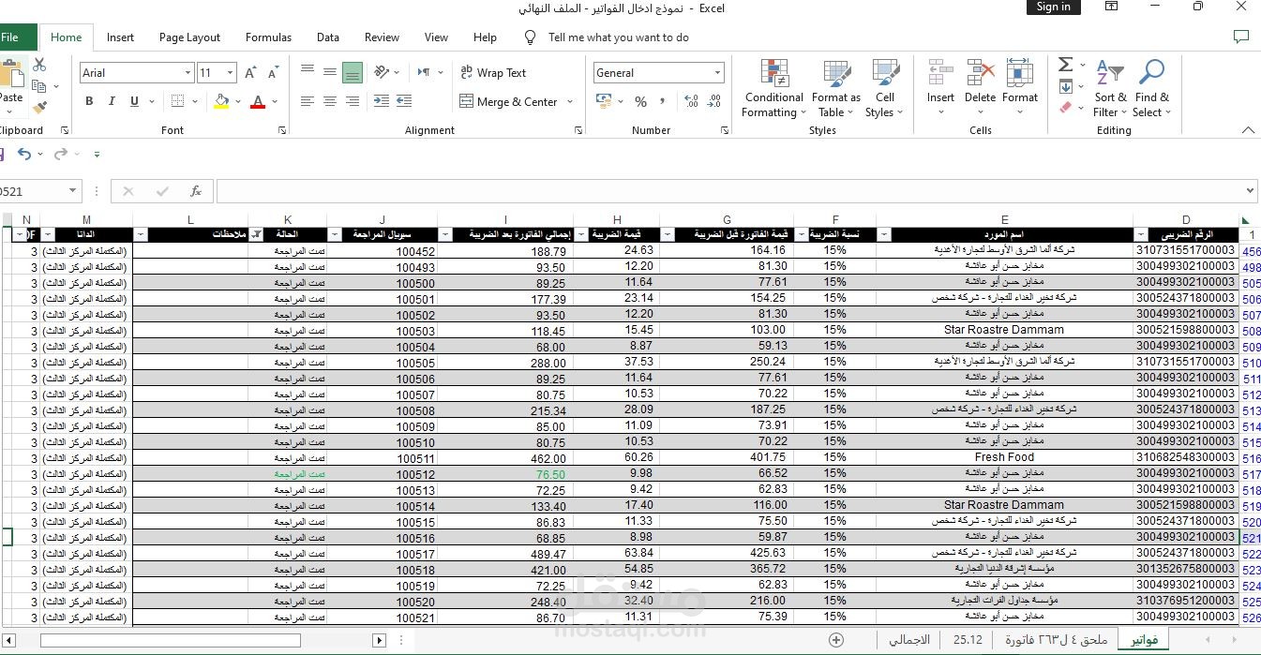The height and width of the screenshot is (655, 1261).
Task: Align text left
Action: [x=307, y=101]
